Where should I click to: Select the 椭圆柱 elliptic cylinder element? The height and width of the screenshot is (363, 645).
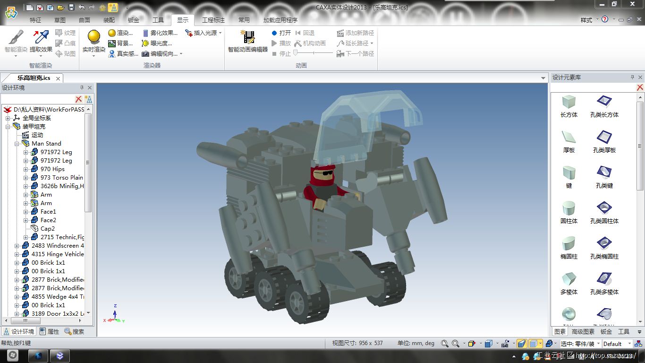pyautogui.click(x=569, y=248)
